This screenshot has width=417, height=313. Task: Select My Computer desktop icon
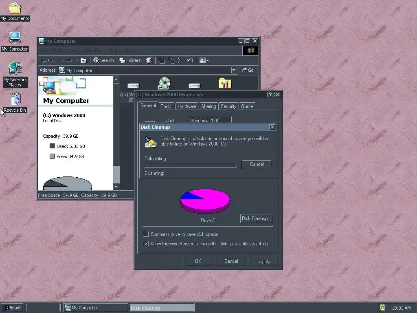pos(15,42)
